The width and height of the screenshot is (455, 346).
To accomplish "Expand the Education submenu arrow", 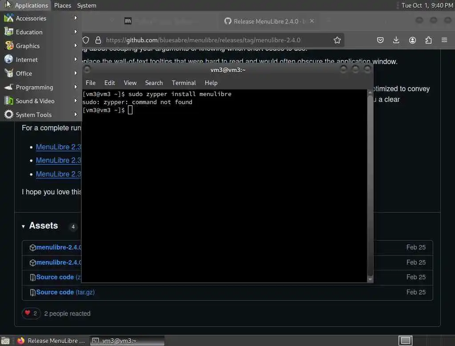I will (76, 32).
